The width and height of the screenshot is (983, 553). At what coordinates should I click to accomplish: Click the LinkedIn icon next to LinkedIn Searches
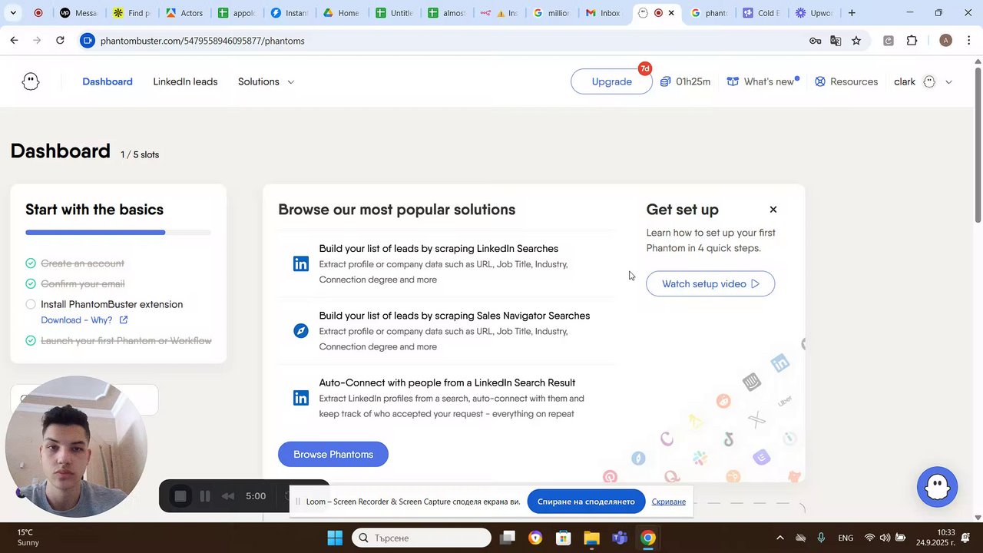[x=301, y=264]
